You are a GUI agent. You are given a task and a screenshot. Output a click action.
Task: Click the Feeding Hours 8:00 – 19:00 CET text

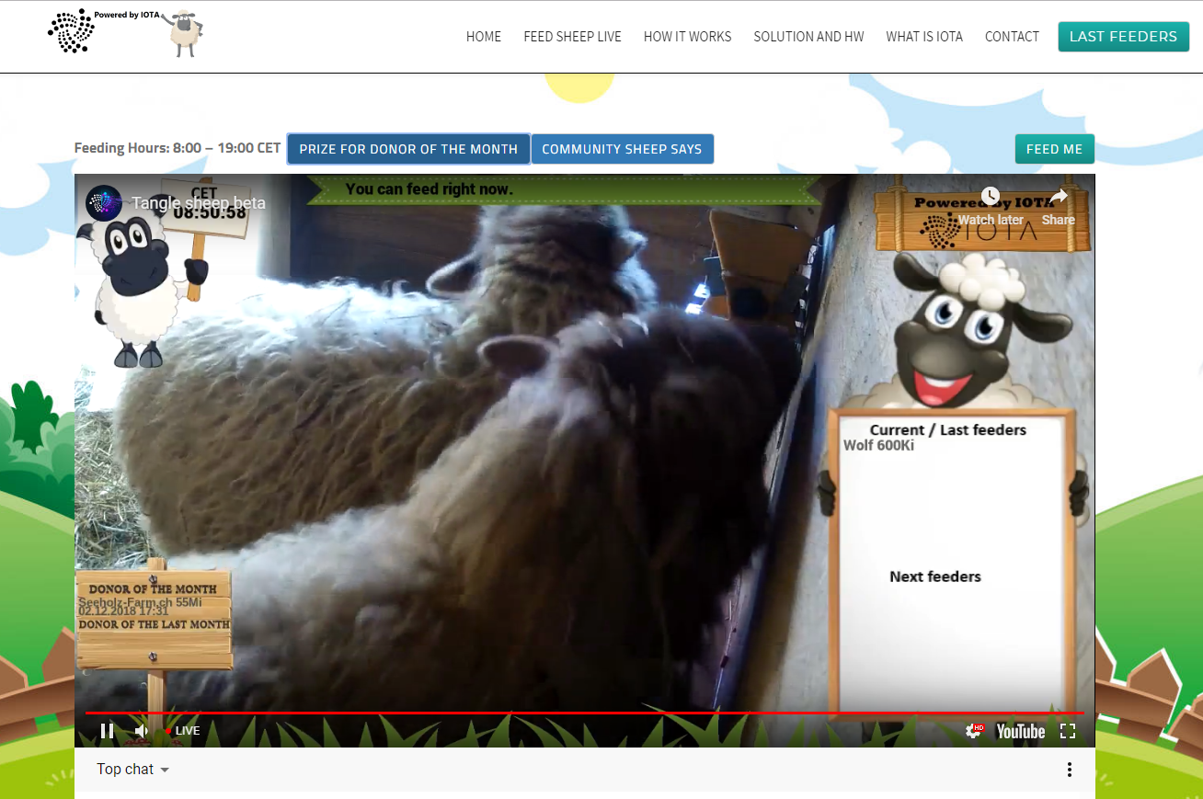[178, 149]
